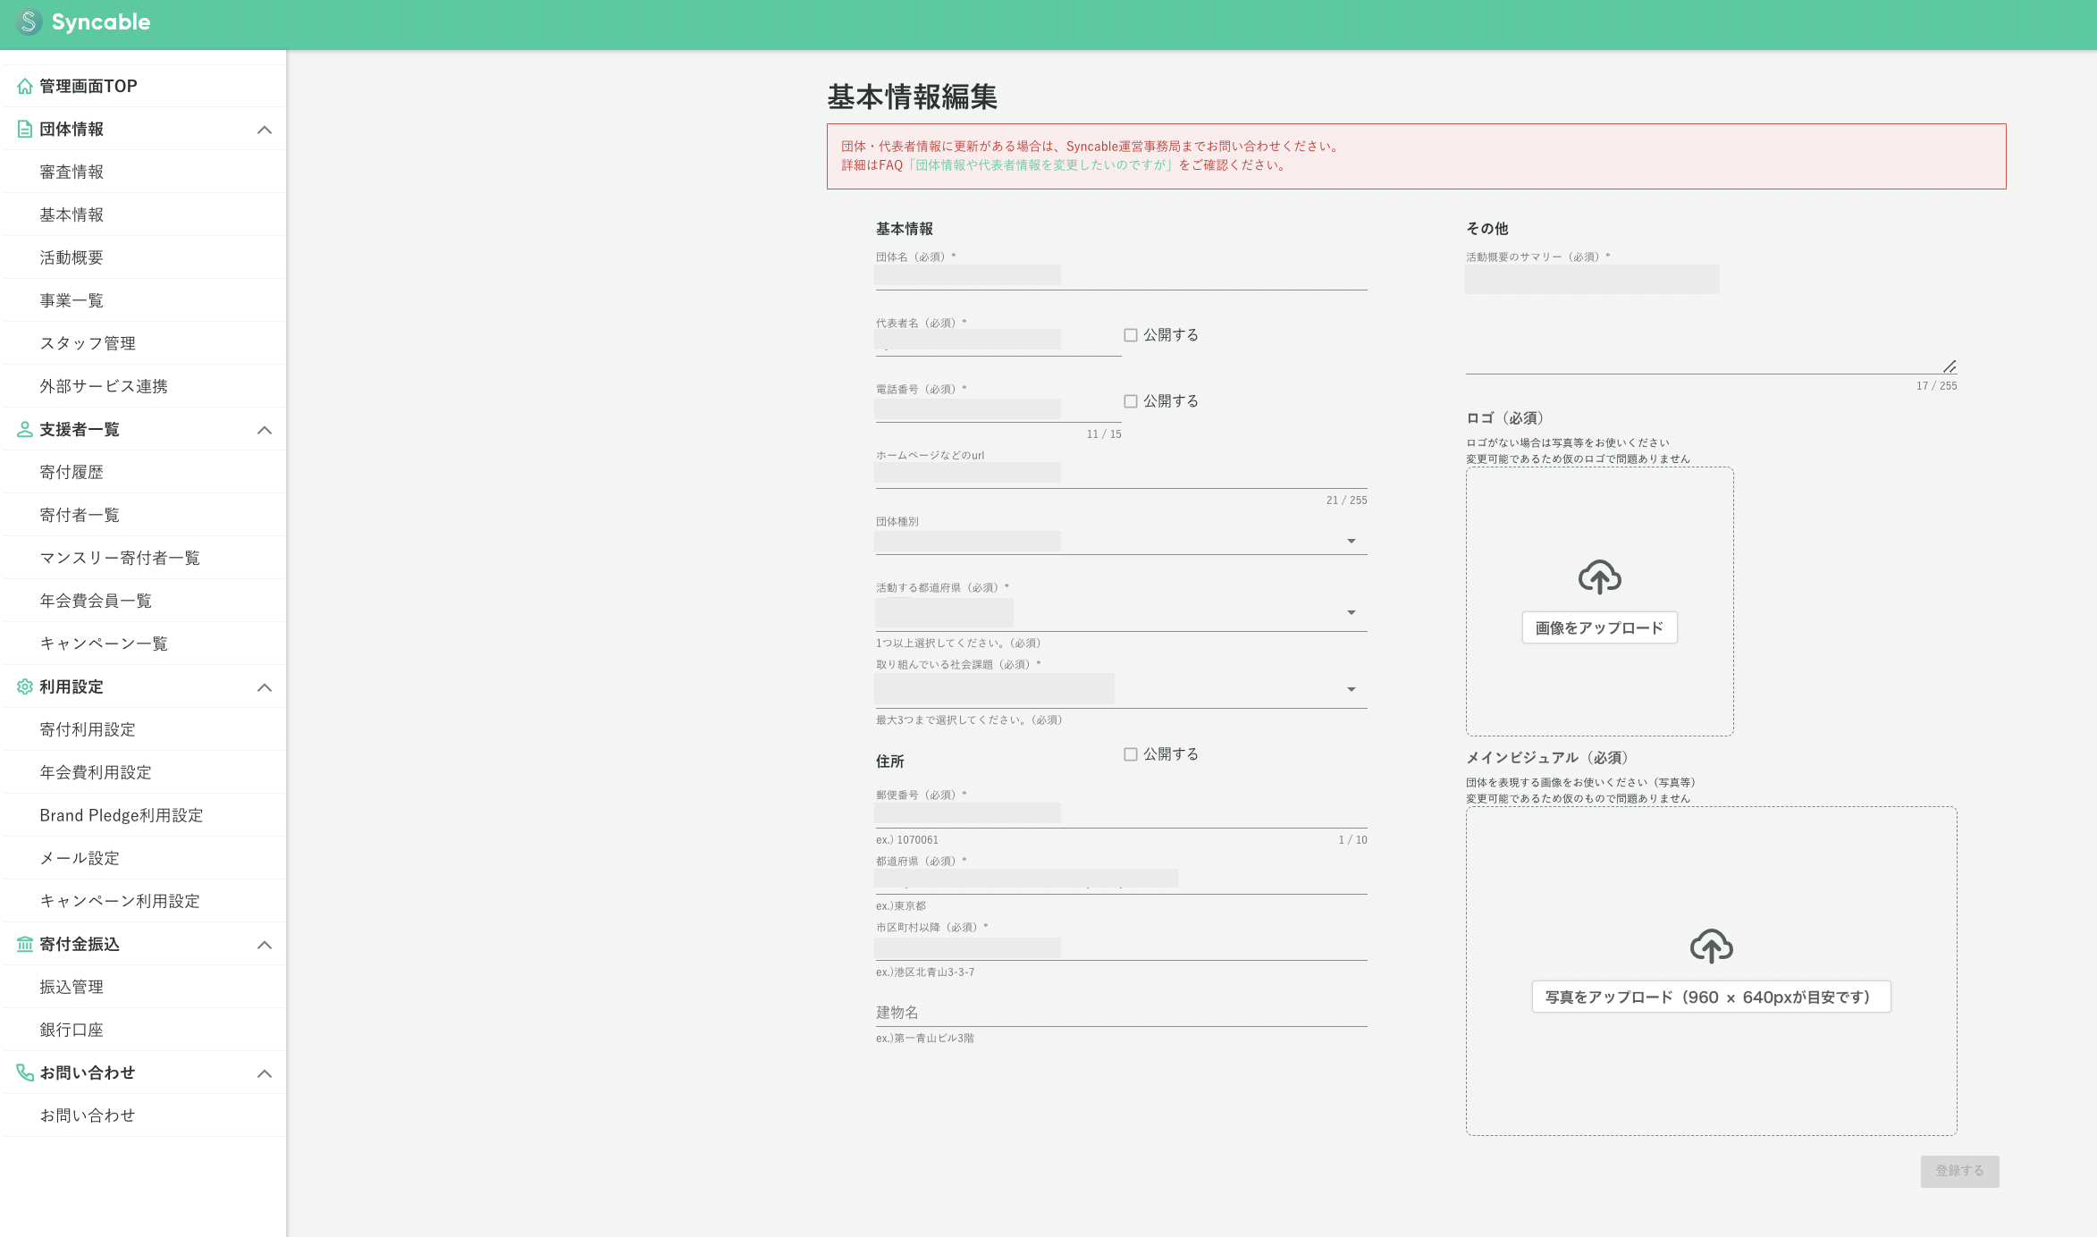Check 公開する next to 代表者名
2097x1237 pixels.
tap(1131, 335)
